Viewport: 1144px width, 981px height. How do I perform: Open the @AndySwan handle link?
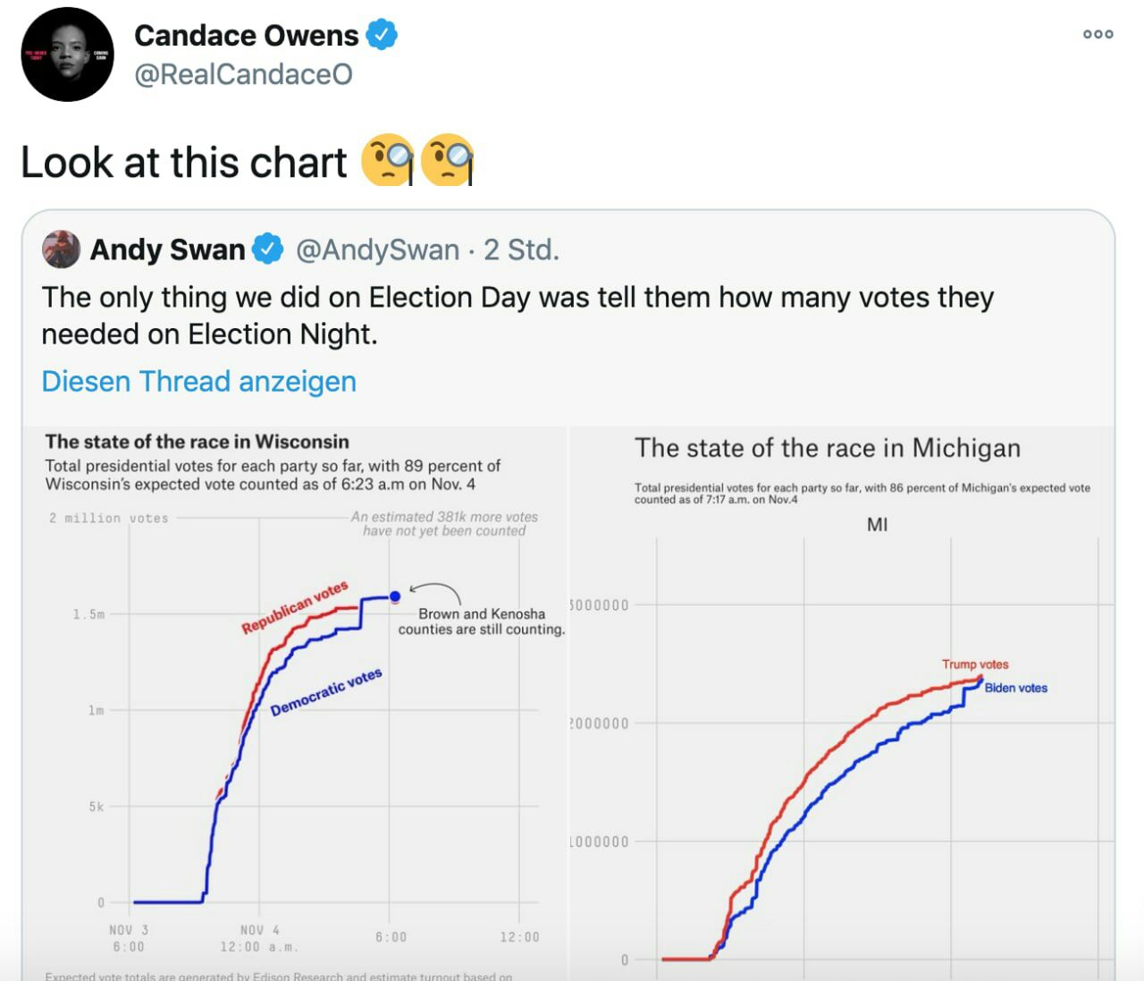click(377, 249)
